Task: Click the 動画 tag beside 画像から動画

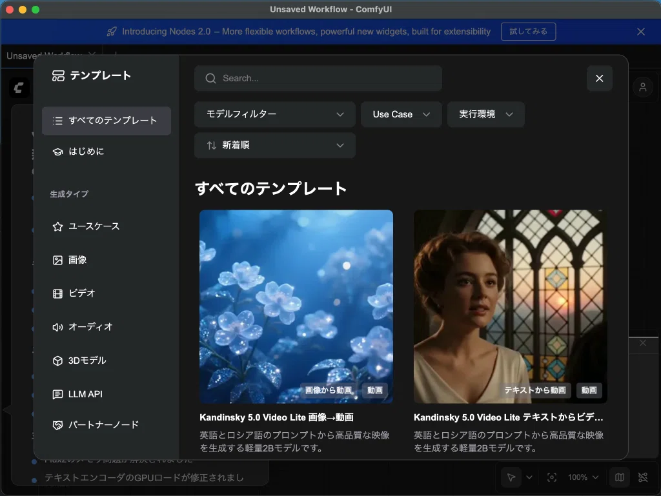Action: 375,390
